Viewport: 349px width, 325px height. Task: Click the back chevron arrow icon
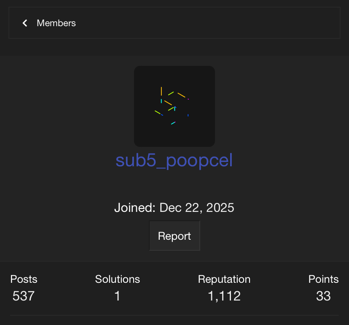(x=25, y=23)
